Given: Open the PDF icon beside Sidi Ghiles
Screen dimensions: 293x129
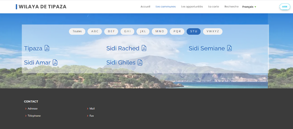Looking at the screenshot, I should [140, 63].
